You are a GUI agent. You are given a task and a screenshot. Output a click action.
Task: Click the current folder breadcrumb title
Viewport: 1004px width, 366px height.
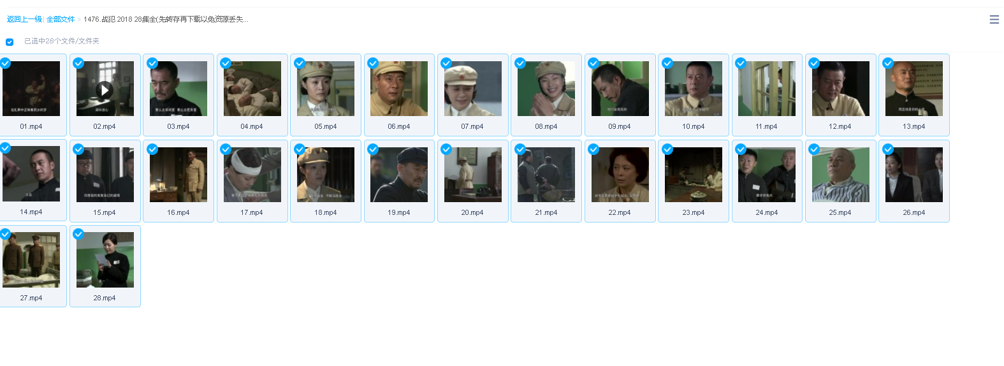coord(166,19)
